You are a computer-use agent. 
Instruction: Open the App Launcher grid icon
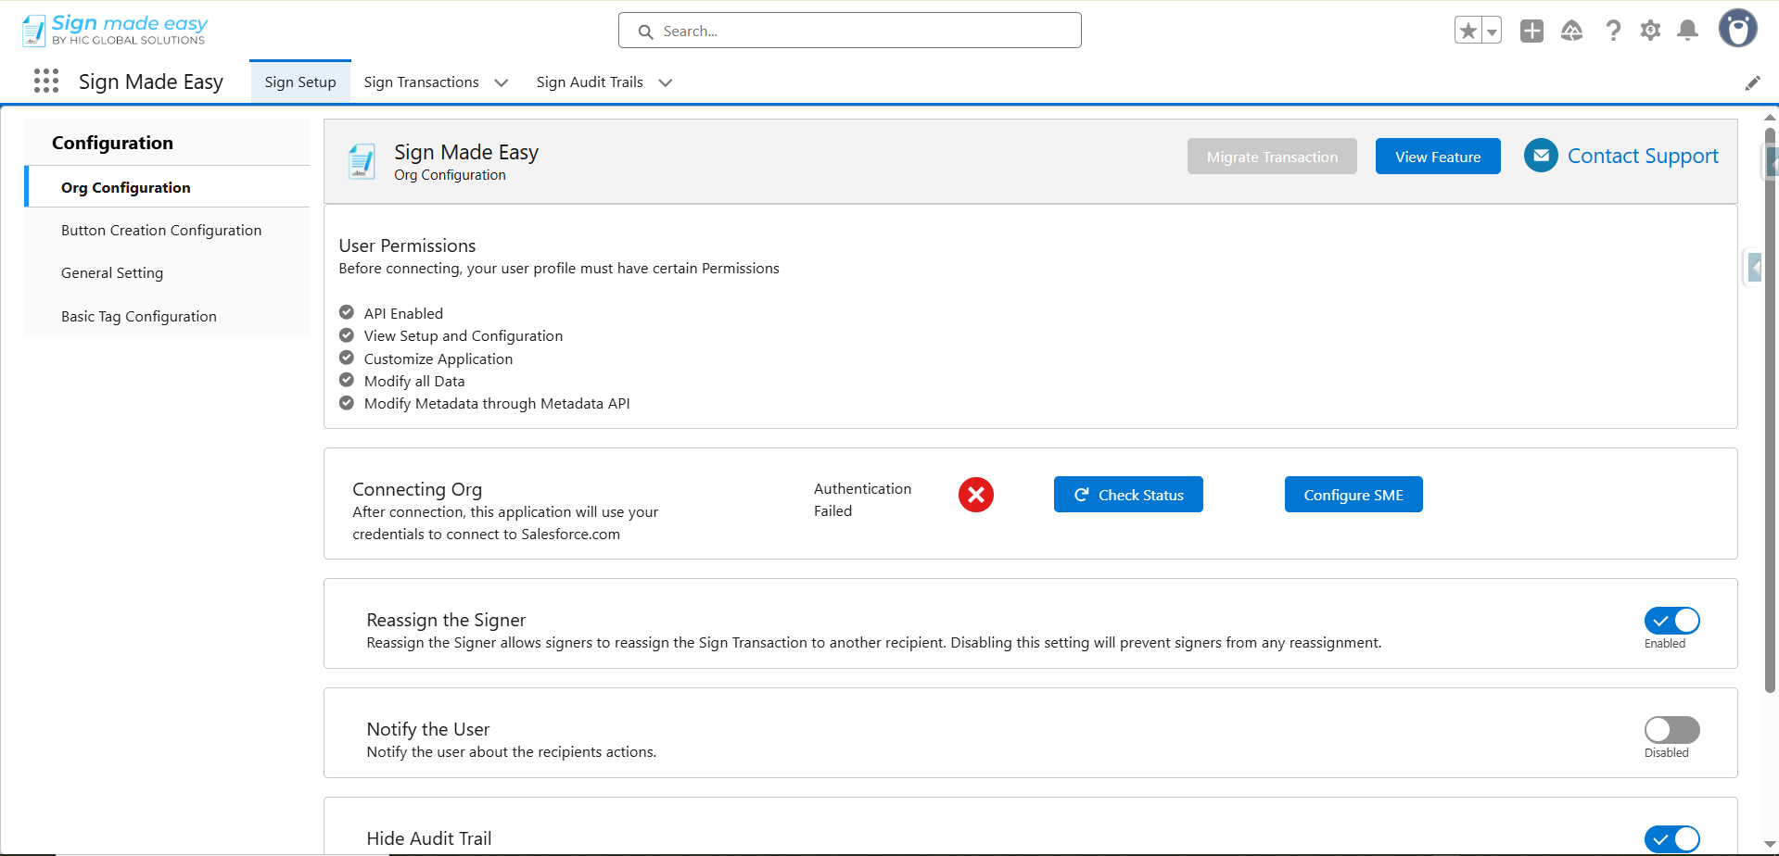click(46, 82)
